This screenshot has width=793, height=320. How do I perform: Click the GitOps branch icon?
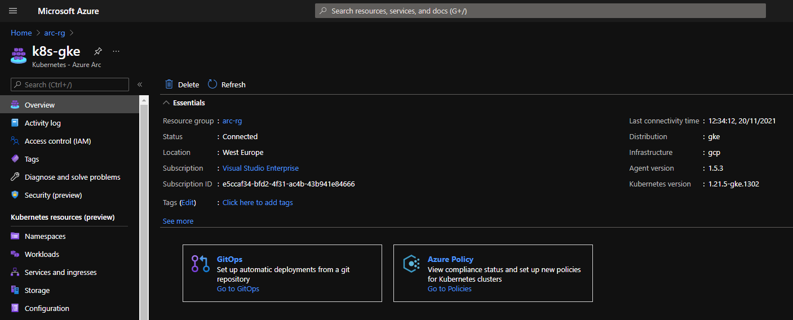(x=200, y=264)
